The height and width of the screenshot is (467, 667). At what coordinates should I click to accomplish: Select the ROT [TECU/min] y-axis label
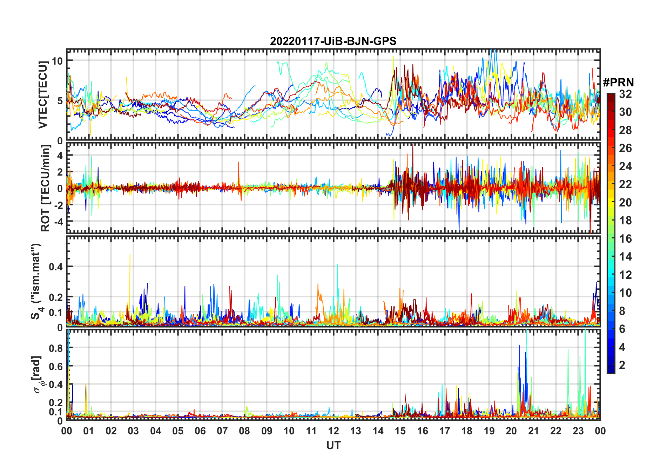tap(46, 188)
